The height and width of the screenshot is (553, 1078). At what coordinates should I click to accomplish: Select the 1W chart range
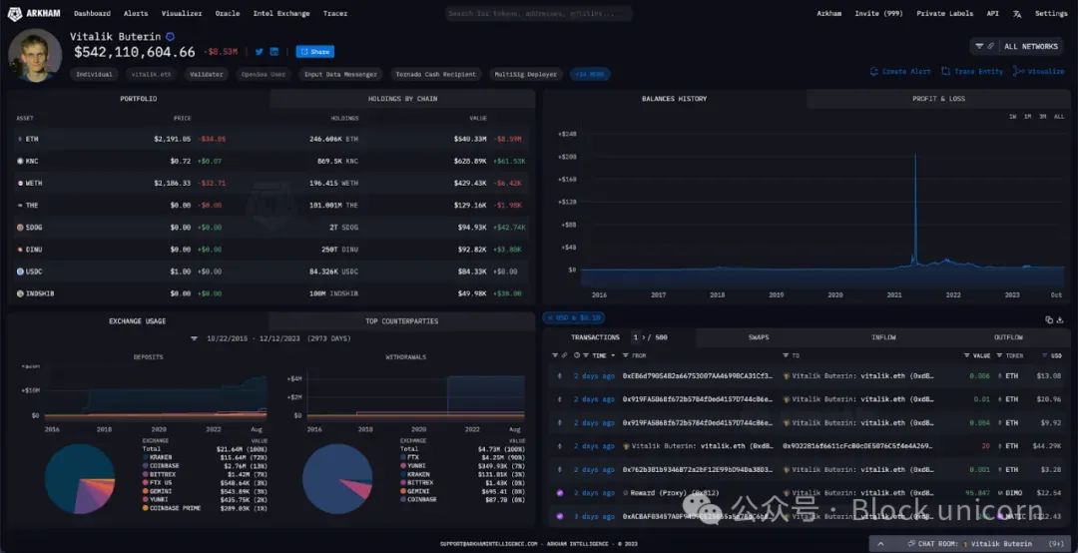tap(1013, 117)
